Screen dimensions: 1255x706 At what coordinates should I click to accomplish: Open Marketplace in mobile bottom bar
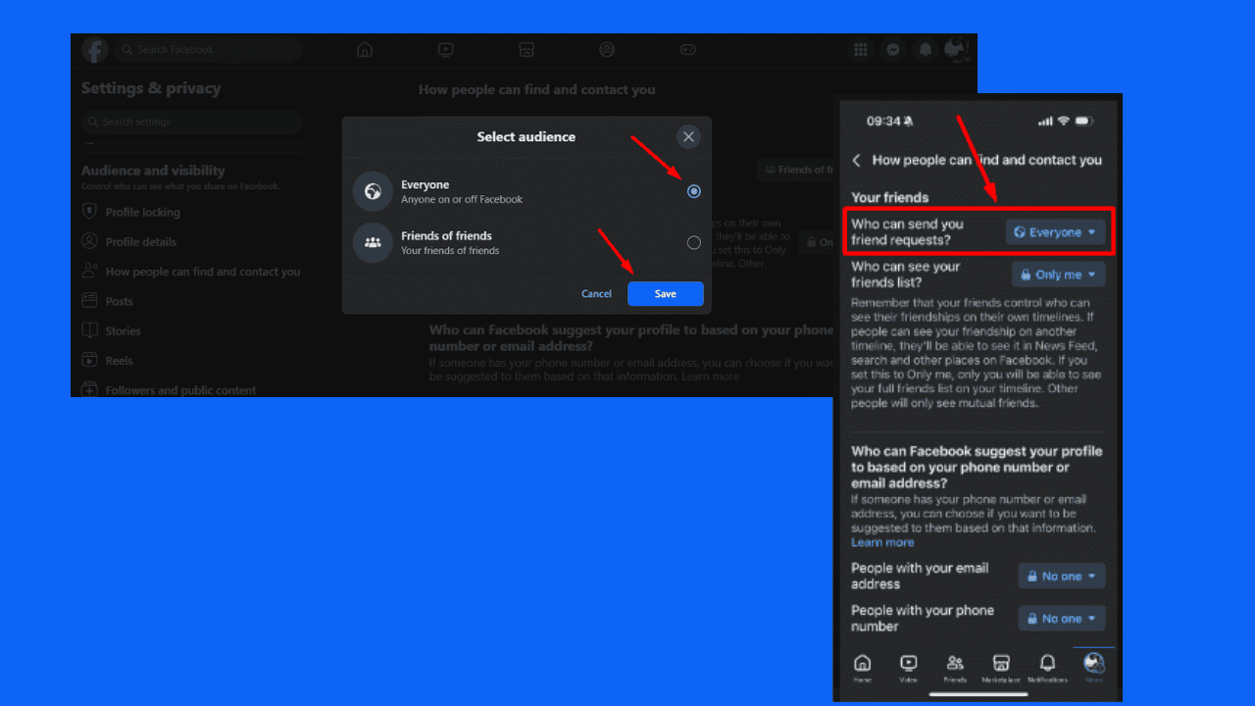[x=1001, y=667]
